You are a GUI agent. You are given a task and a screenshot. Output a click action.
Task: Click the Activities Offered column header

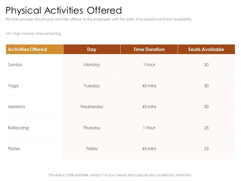[x=28, y=49]
